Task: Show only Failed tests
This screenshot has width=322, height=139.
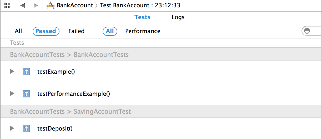Action: coord(76,31)
